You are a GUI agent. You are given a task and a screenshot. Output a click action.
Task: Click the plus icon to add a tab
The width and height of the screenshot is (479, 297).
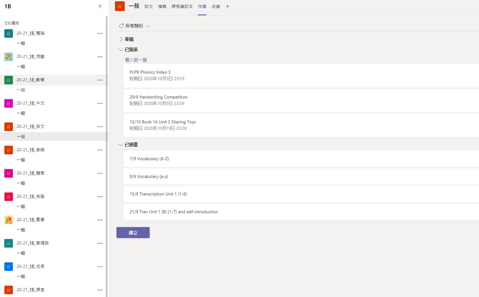(227, 6)
